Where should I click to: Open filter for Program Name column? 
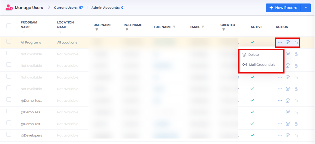(x=24, y=32)
